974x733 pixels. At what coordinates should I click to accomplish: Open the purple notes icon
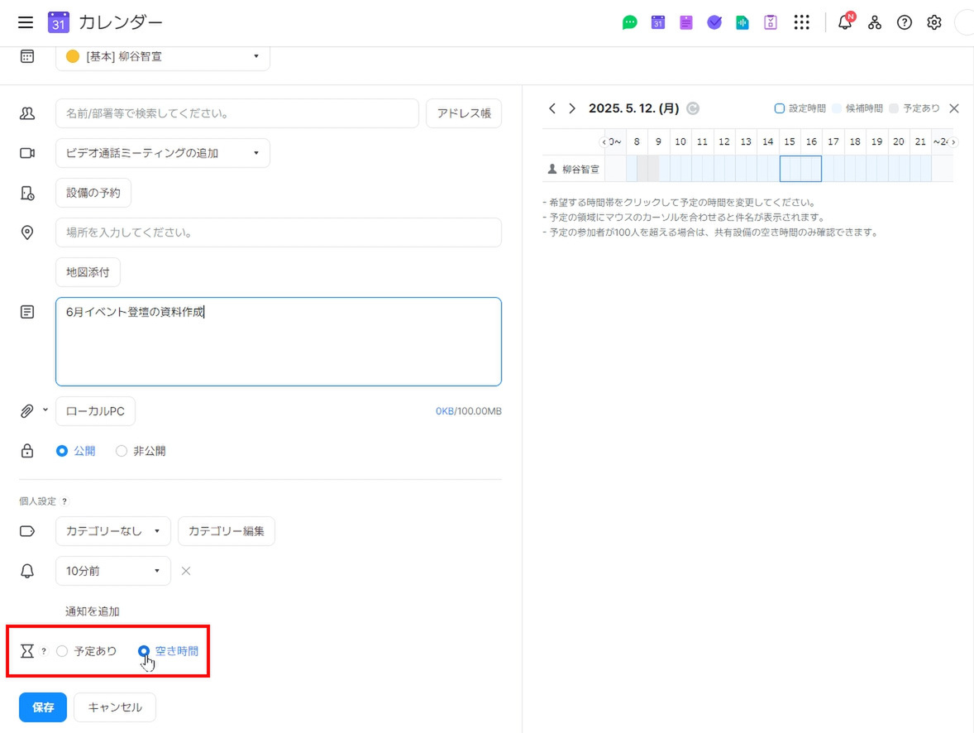pos(685,22)
